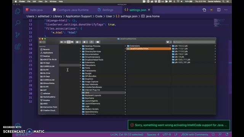Open the Finder group-by dropdown in toolbar
The width and height of the screenshot is (244, 137).
[x=78, y=42]
